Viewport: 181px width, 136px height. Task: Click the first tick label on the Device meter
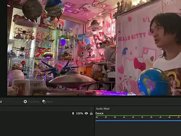[97, 117]
